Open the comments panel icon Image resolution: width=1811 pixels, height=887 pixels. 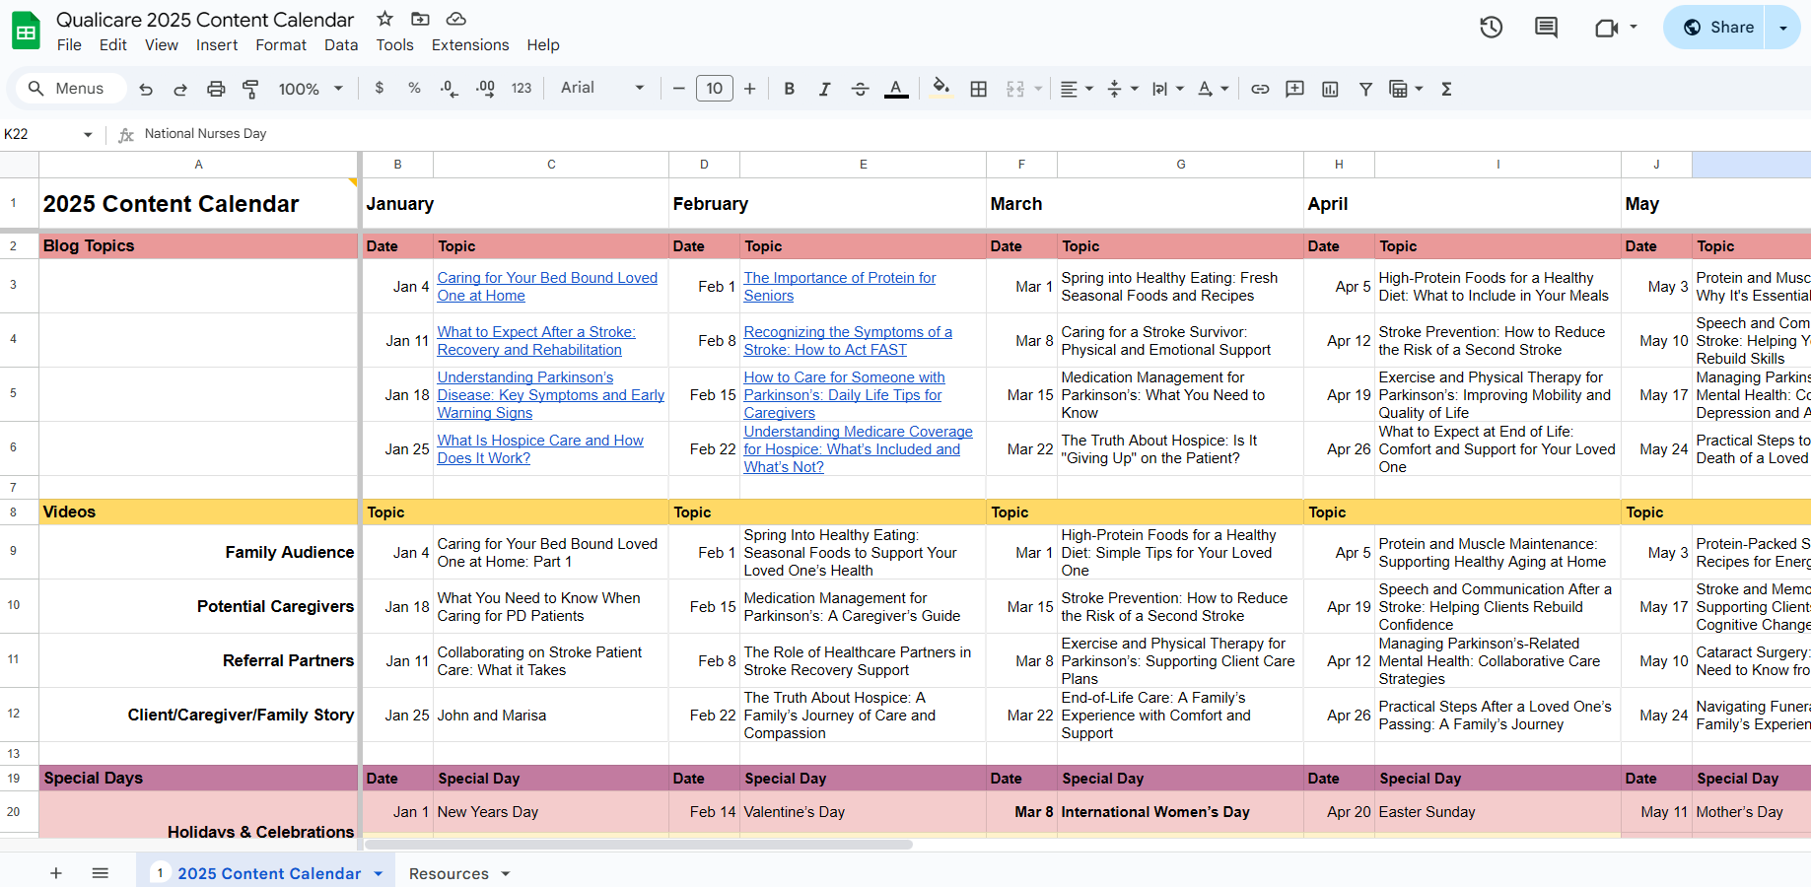1546,28
